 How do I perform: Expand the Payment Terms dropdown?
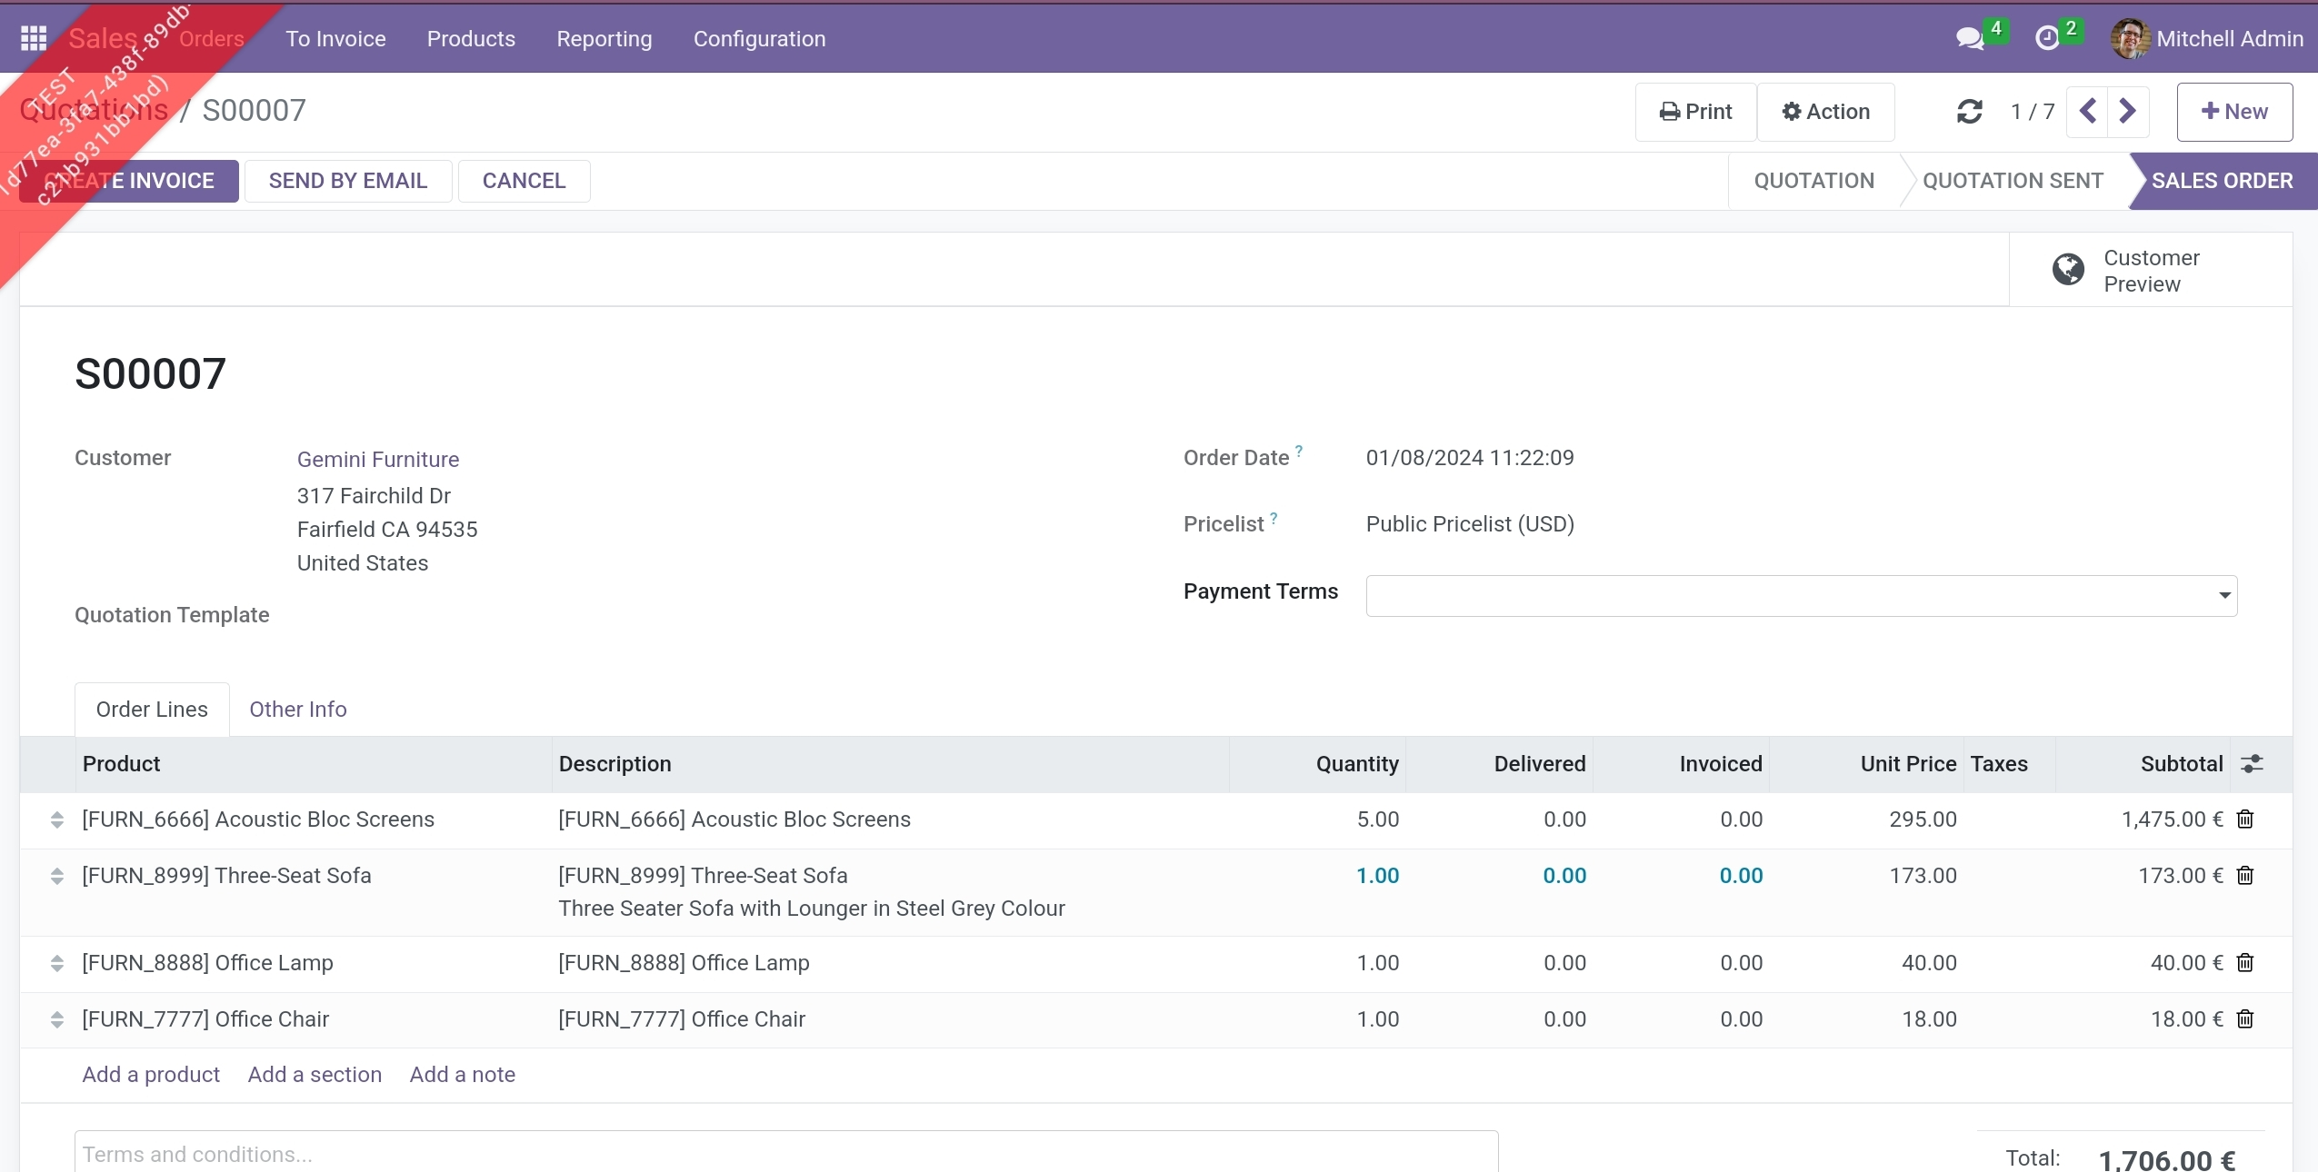click(x=2223, y=596)
